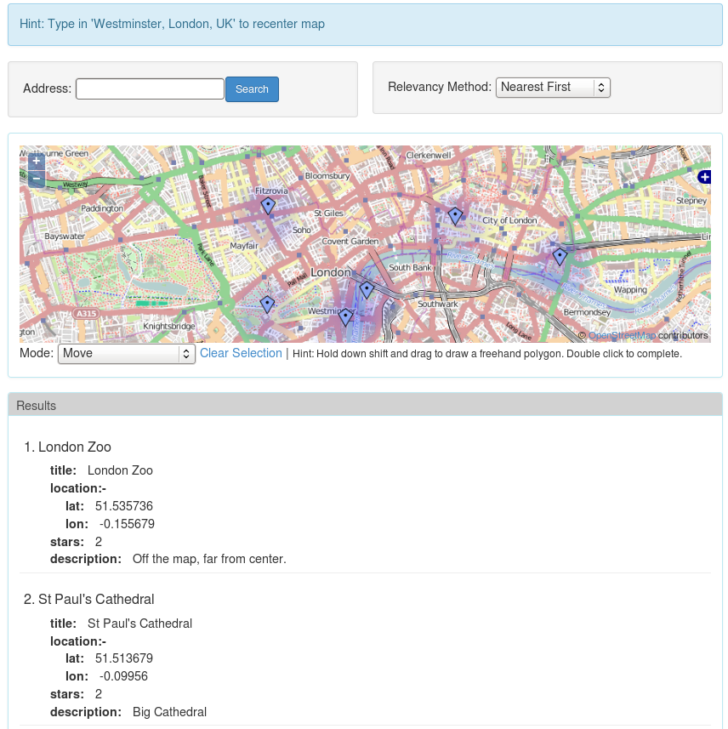The height and width of the screenshot is (729, 728).
Task: Open the layer switcher plus icon
Action: [704, 177]
